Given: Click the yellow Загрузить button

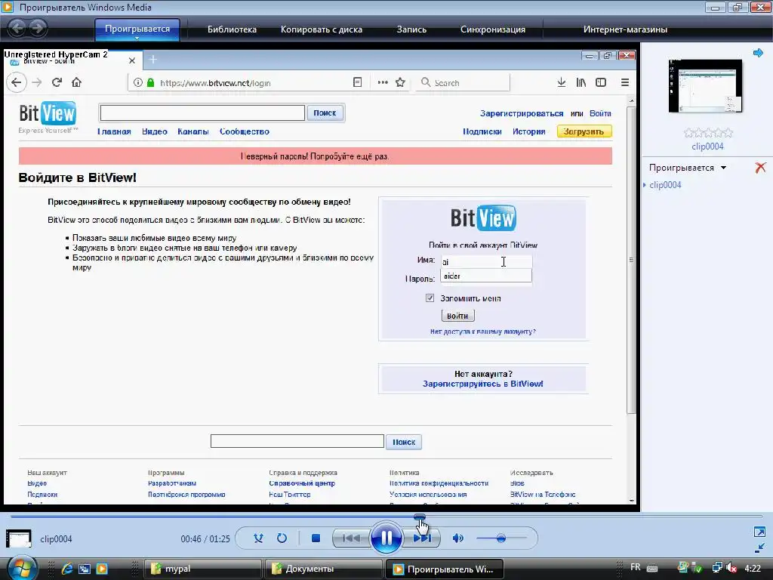Looking at the screenshot, I should (x=584, y=131).
